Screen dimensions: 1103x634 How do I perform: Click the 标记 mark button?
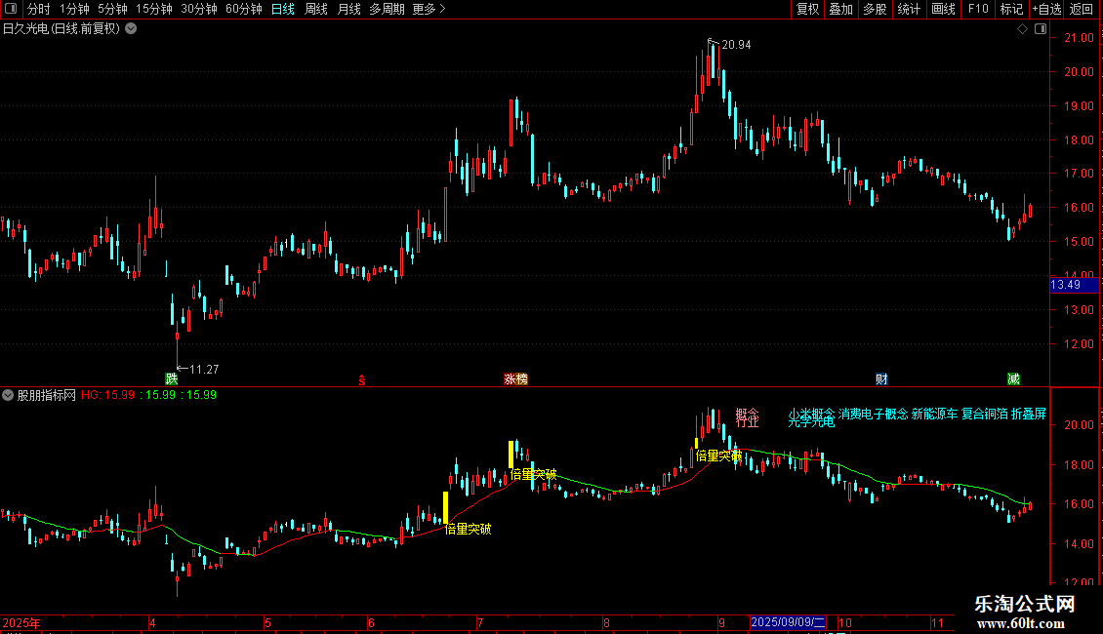pyautogui.click(x=1011, y=9)
